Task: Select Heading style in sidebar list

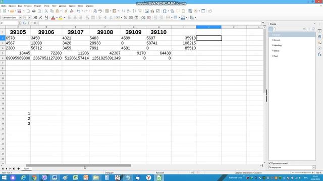Action: pyautogui.click(x=278, y=45)
